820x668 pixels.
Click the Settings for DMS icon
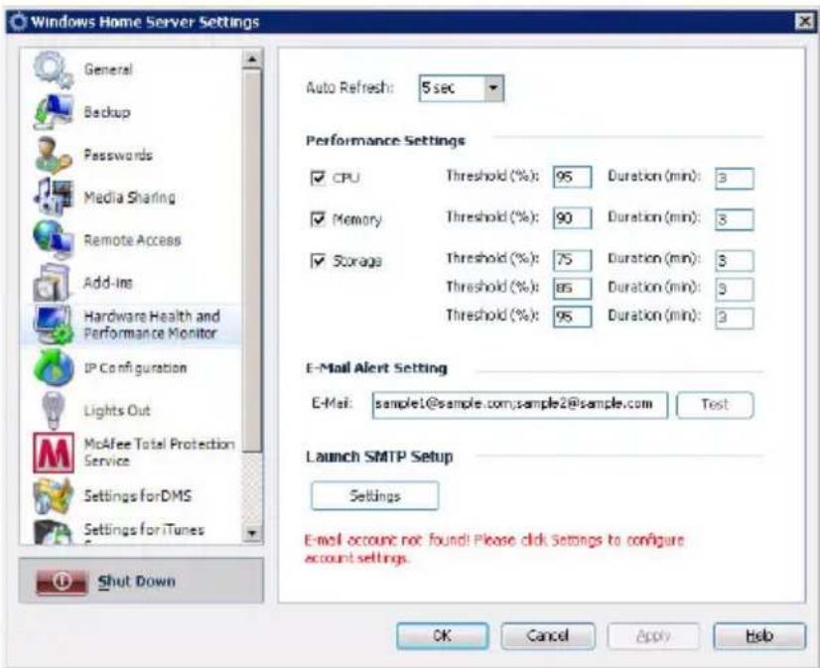coord(53,495)
